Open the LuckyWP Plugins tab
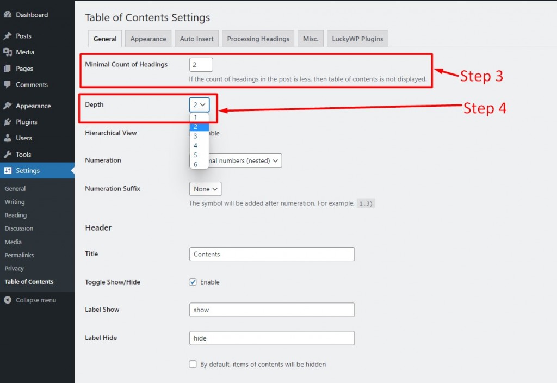Viewport: 557px width, 383px height. click(x=357, y=39)
